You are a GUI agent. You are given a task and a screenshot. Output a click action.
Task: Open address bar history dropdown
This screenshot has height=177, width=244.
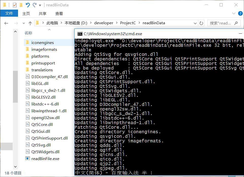click(x=195, y=23)
